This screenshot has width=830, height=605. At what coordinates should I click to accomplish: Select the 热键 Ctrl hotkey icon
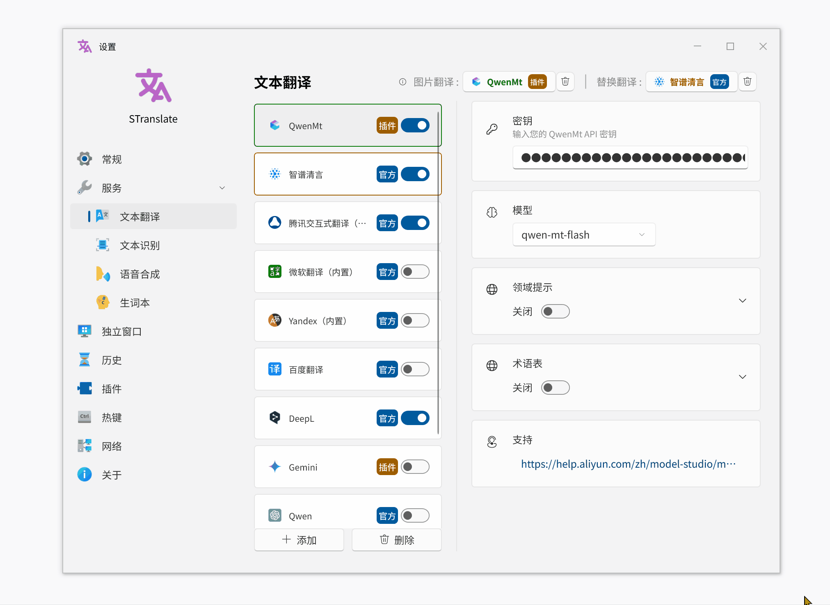pos(84,417)
